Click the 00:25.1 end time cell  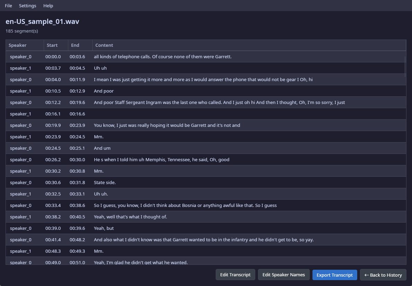[x=77, y=148]
